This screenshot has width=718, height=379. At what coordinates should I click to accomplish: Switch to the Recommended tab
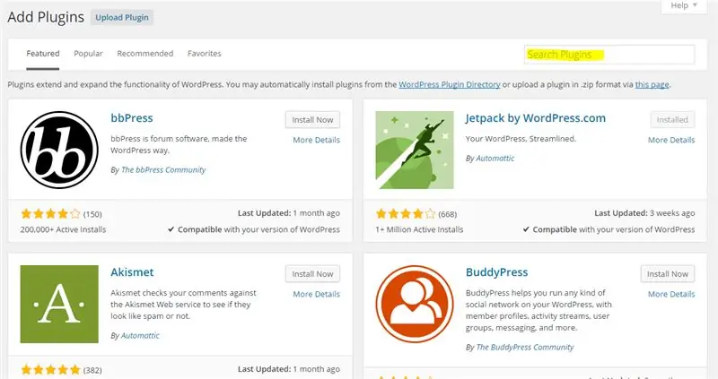click(145, 54)
